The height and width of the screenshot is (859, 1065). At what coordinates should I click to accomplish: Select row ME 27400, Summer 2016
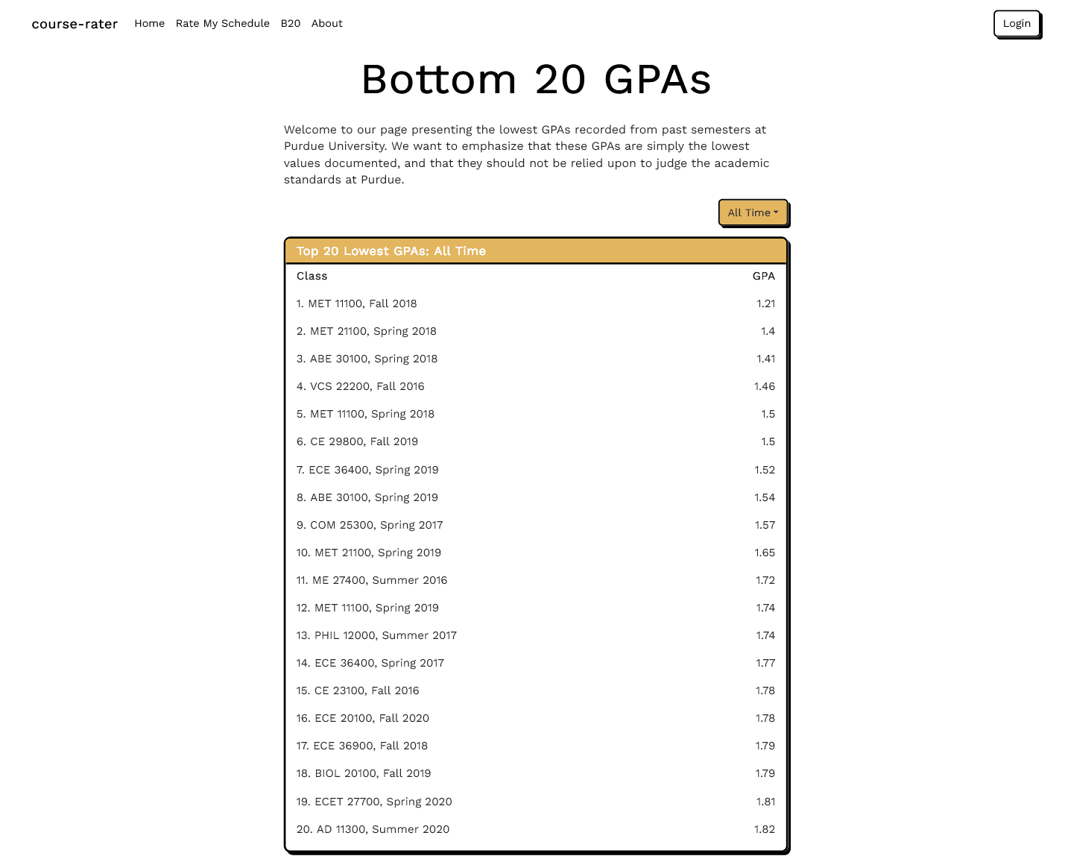click(x=536, y=580)
